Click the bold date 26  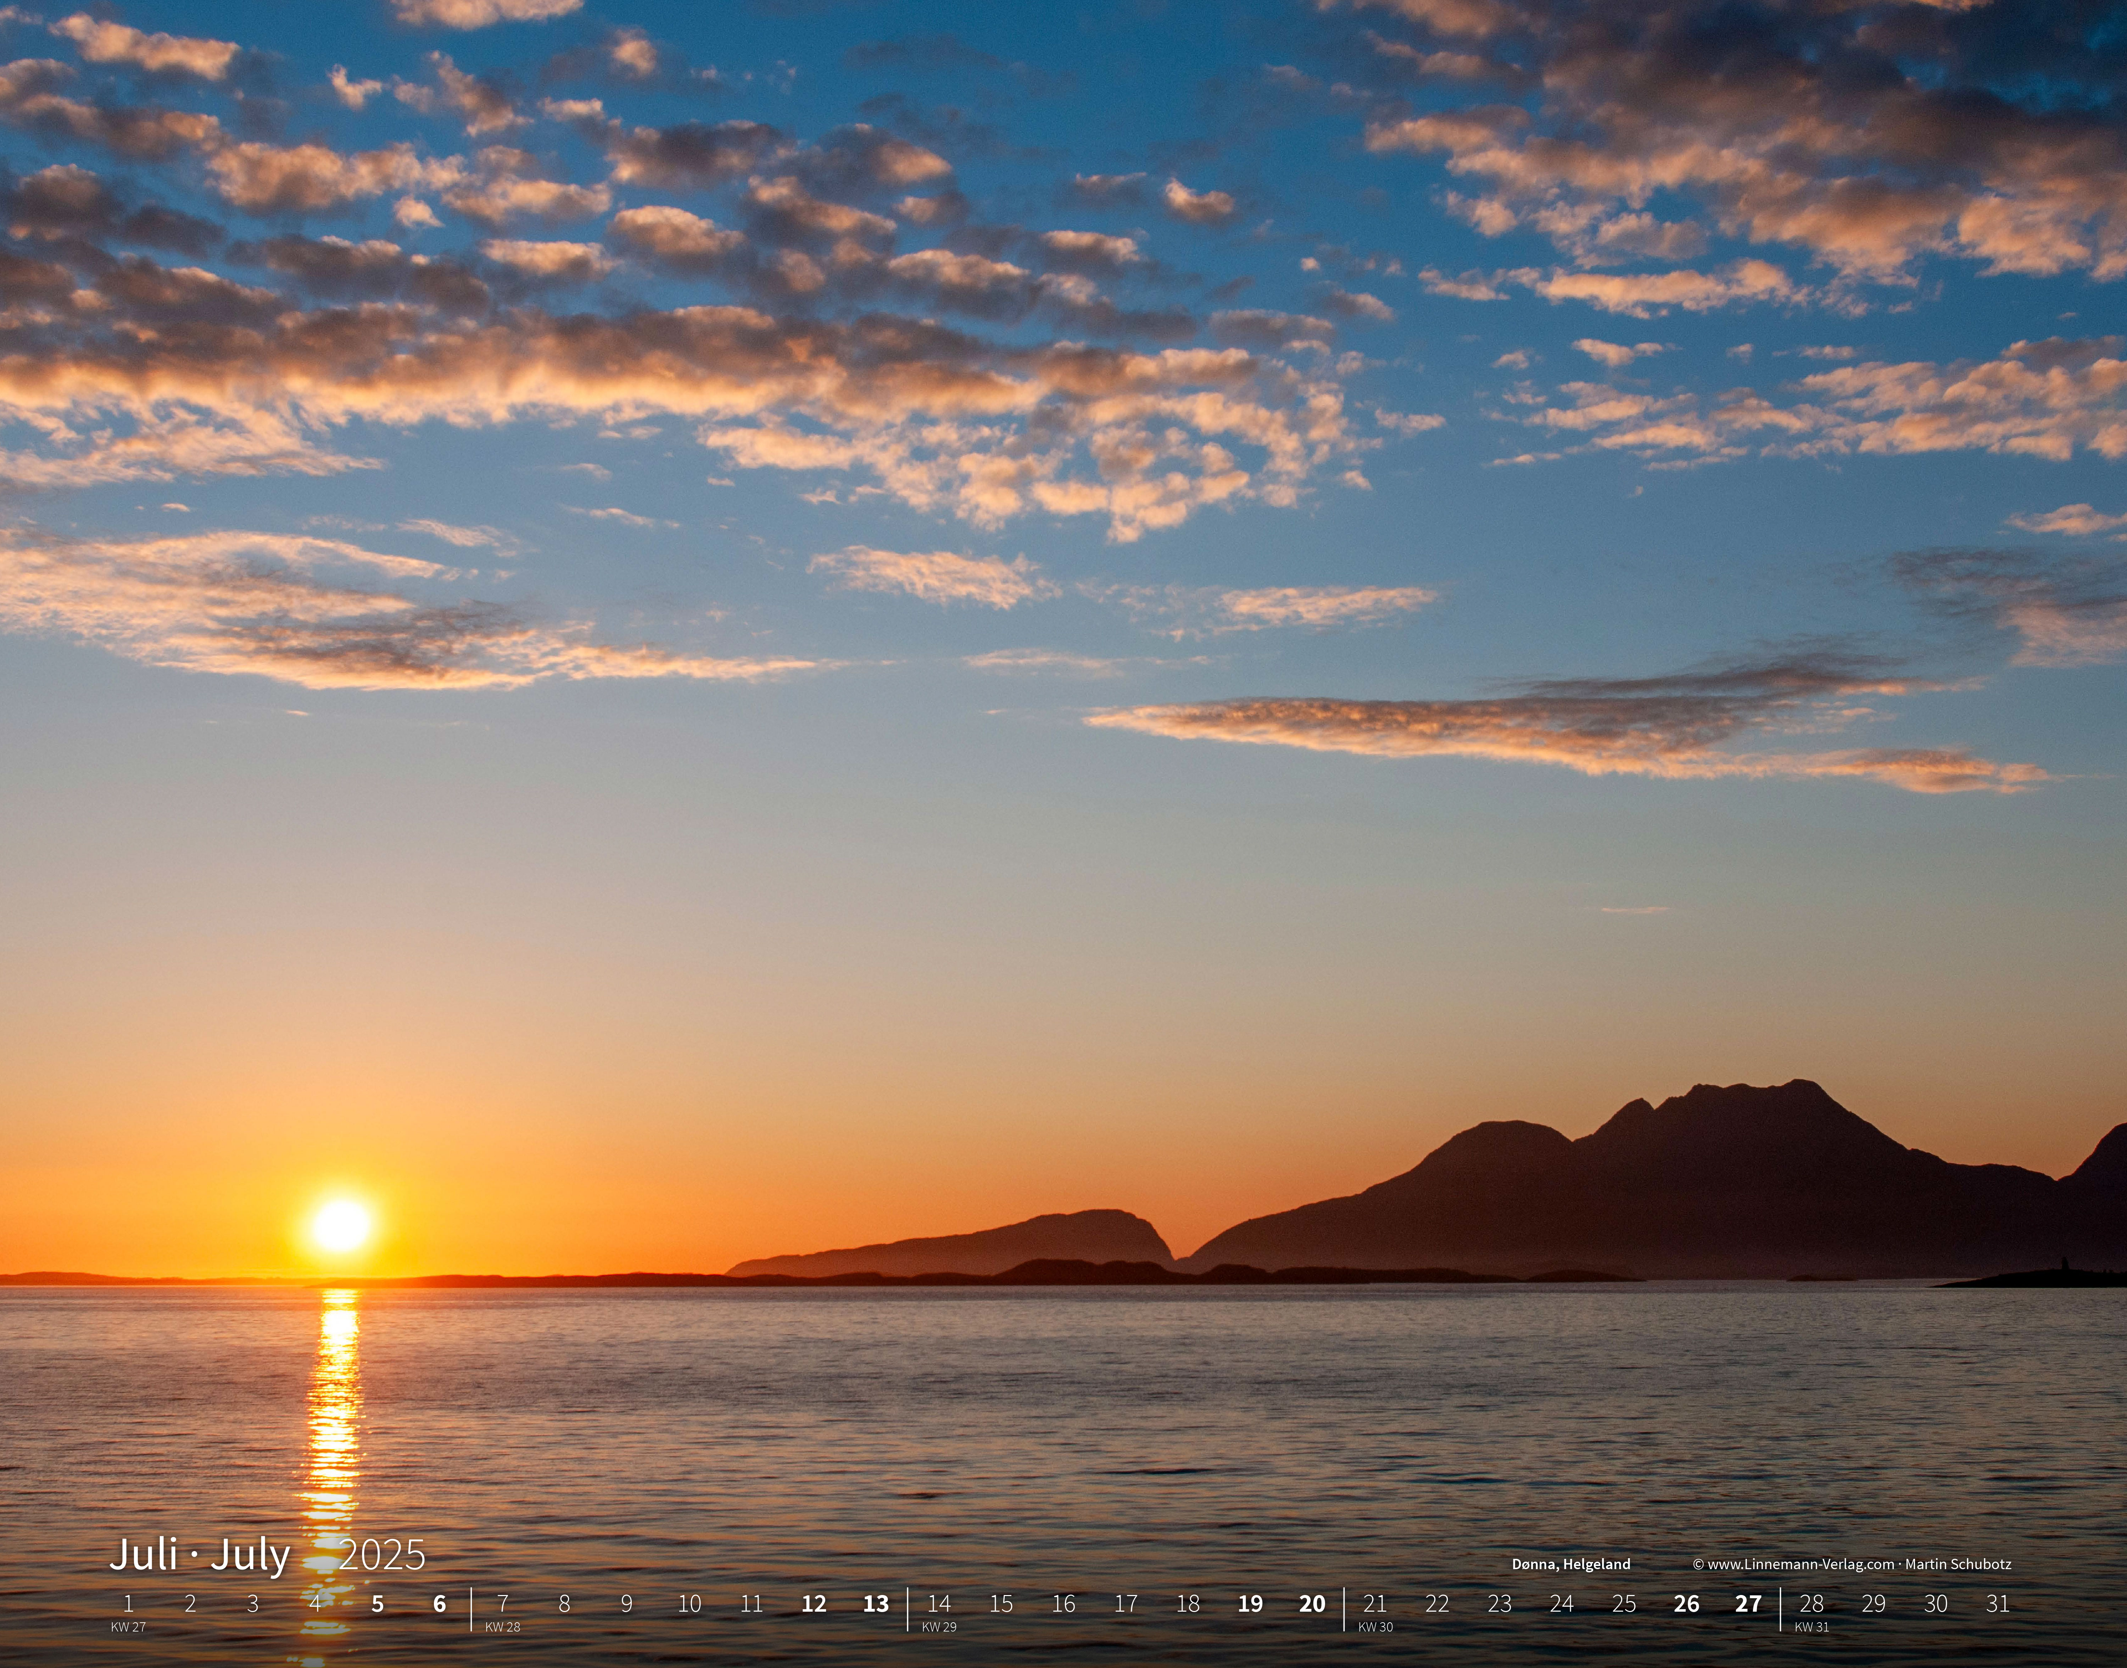point(1686,1604)
